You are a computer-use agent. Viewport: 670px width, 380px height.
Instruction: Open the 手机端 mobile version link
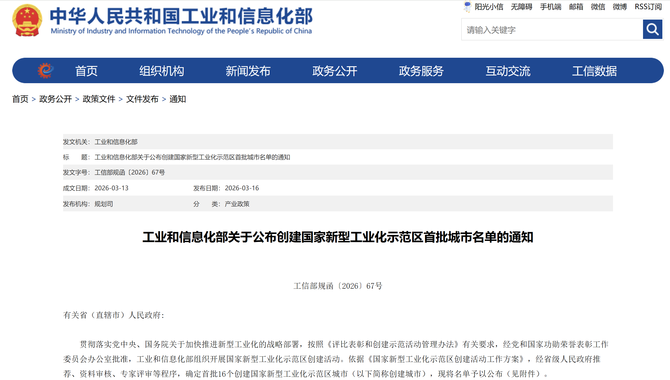(551, 7)
